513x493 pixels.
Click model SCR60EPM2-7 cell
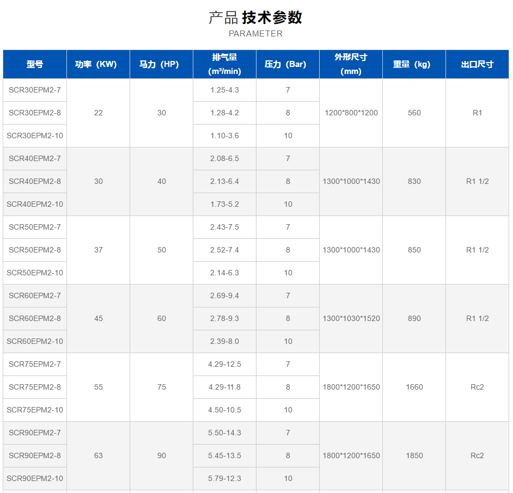[x=35, y=295]
